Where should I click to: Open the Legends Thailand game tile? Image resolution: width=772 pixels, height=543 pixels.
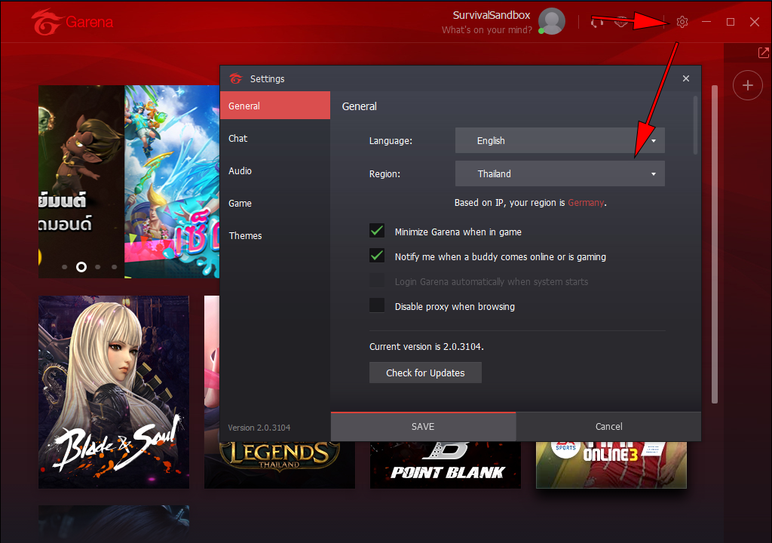(x=280, y=465)
